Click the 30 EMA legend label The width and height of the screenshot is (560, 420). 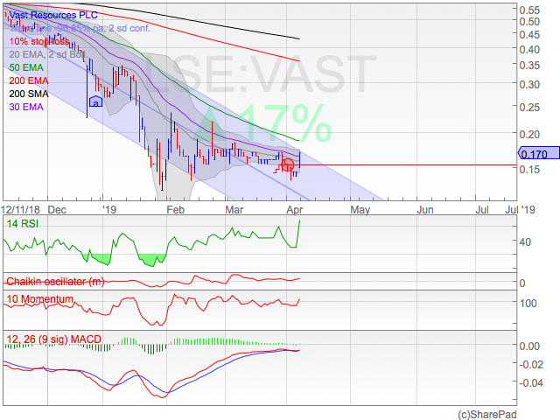coord(26,107)
